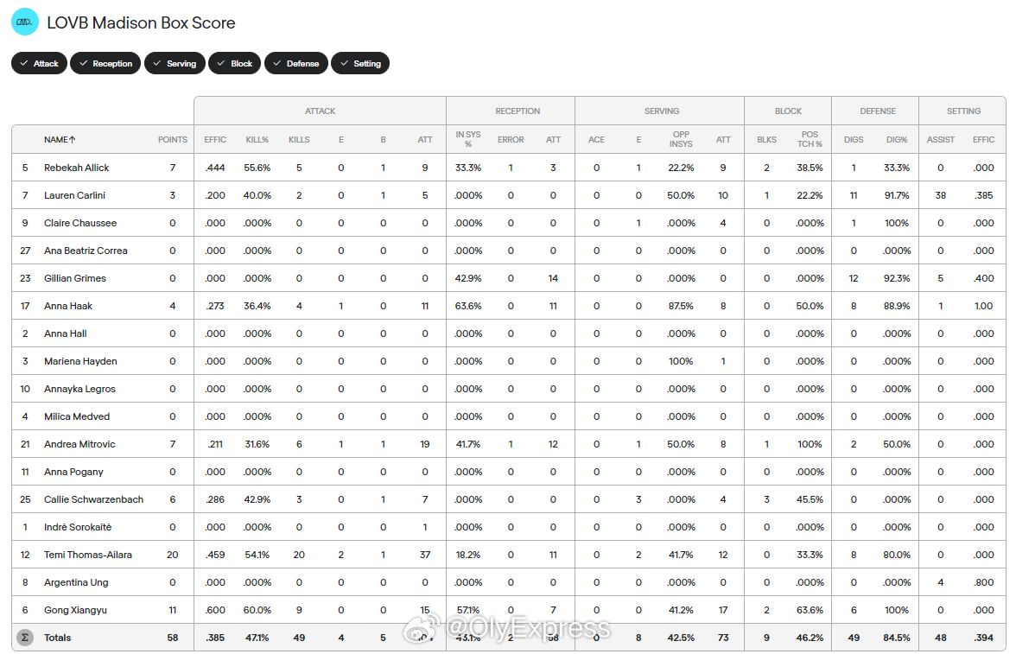Select player Claire Chaussee

coord(80,223)
